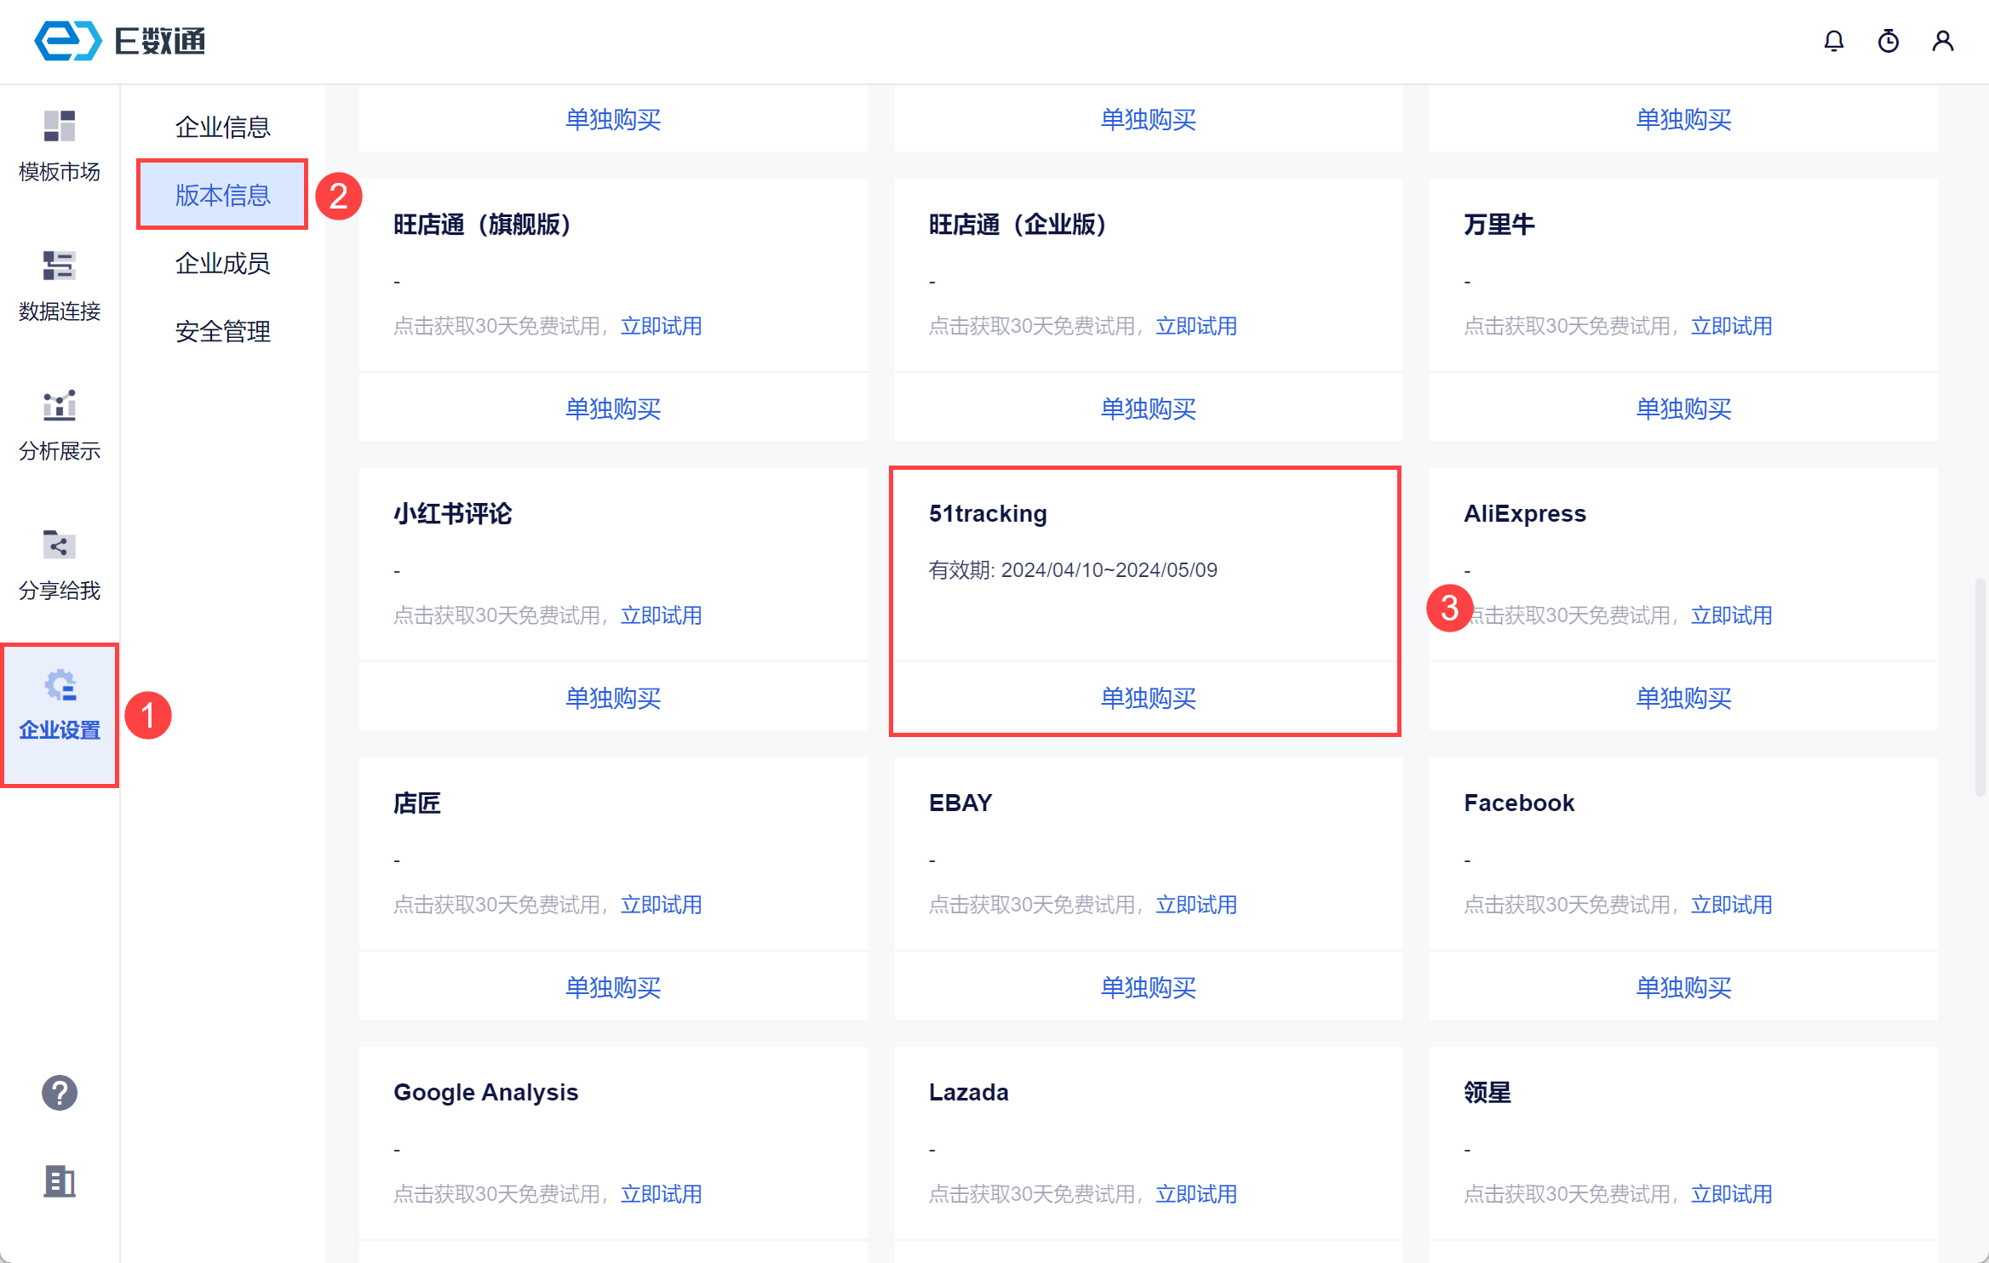Select the 分析展示 sidebar icon

59,407
